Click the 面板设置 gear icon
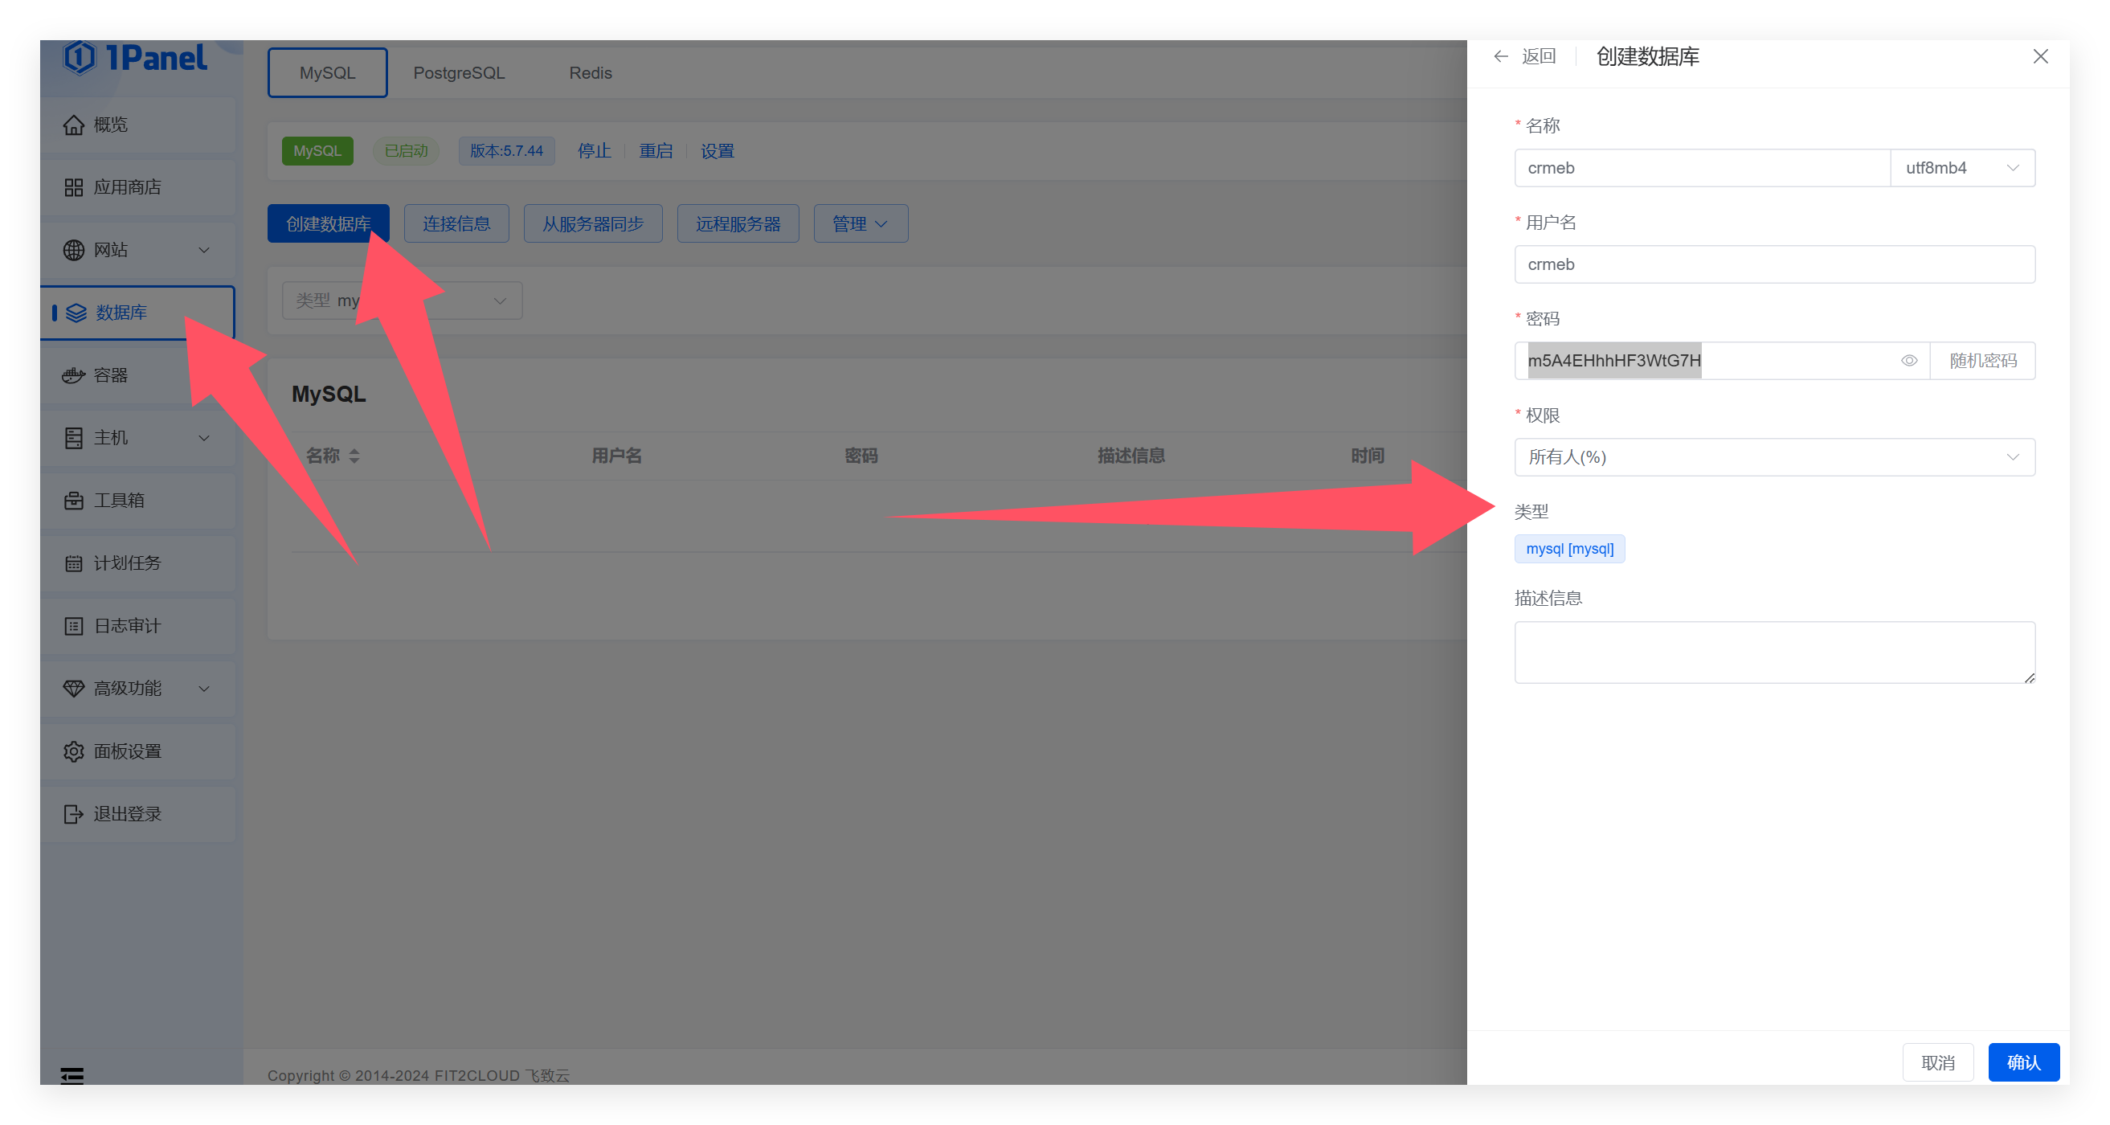Viewport: 2110px width, 1125px height. point(74,751)
